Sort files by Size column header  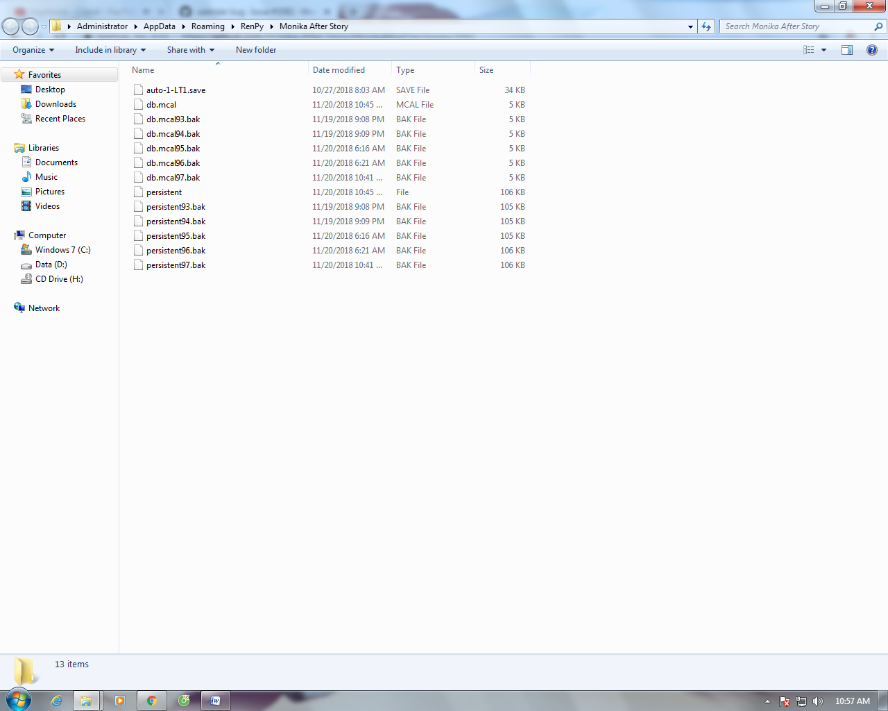coord(502,70)
